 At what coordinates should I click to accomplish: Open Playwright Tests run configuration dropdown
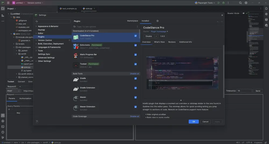(x=205, y=3)
